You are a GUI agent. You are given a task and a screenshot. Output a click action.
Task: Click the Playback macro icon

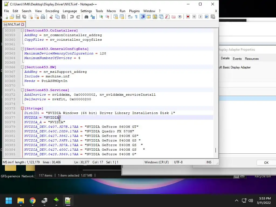[200, 17]
